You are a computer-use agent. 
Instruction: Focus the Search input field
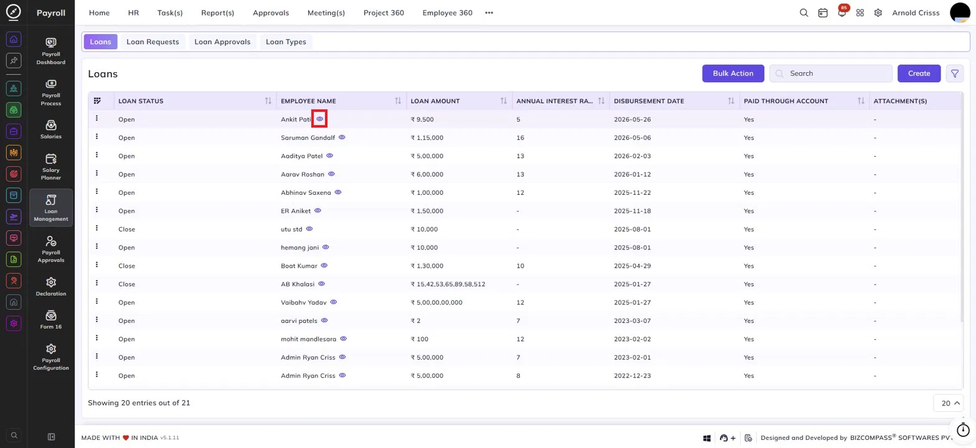tap(831, 73)
